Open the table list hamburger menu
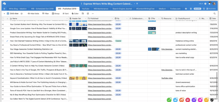 [4, 9]
